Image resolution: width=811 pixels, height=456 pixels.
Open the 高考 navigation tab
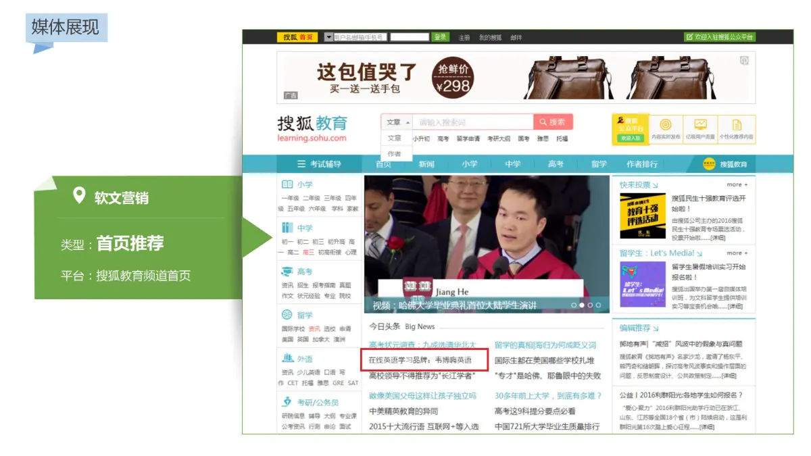(556, 164)
